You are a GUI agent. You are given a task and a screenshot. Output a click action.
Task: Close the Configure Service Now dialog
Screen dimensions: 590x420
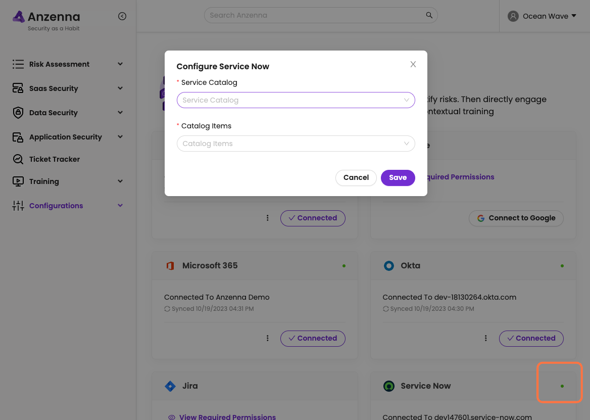click(x=413, y=64)
